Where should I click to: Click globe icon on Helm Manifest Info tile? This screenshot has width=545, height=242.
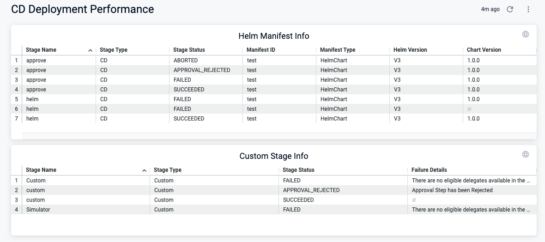coord(525,34)
